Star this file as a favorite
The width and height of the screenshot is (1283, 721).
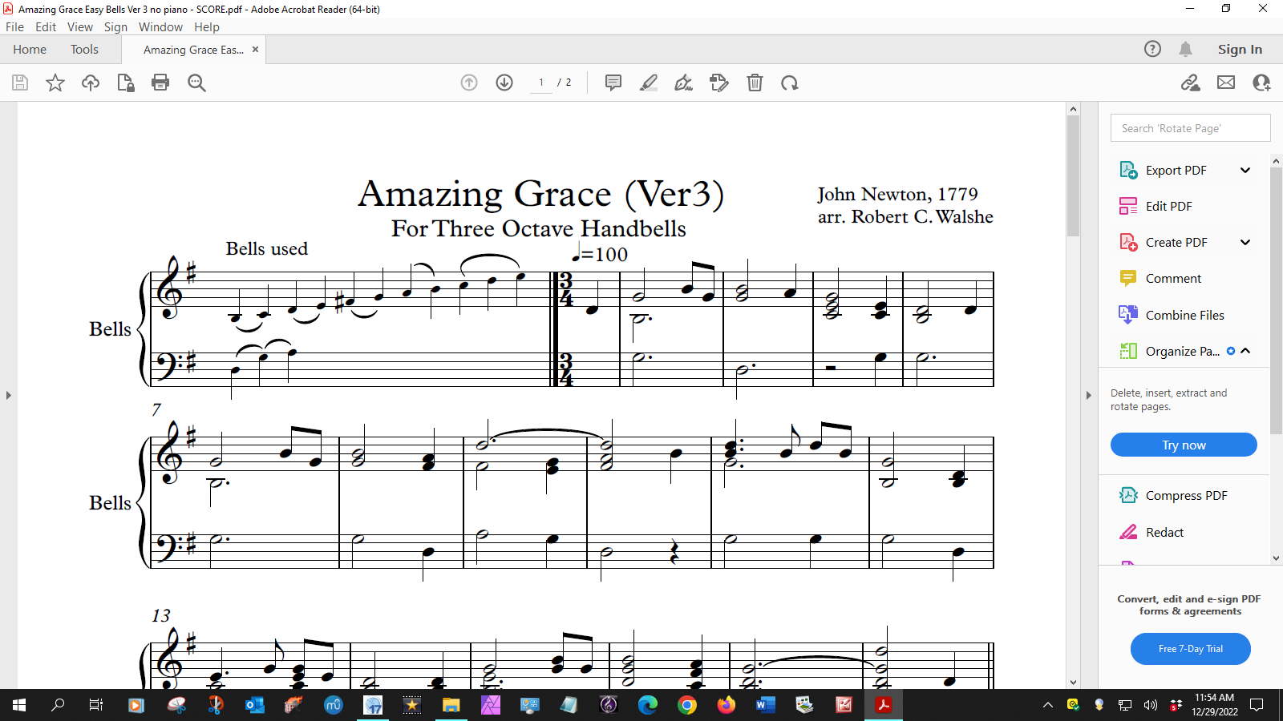click(55, 83)
